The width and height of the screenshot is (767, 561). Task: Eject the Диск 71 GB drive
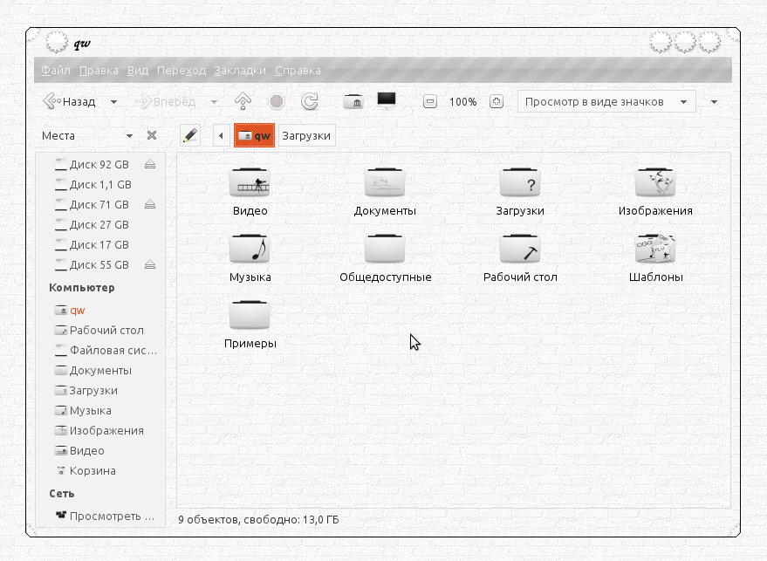click(x=150, y=204)
